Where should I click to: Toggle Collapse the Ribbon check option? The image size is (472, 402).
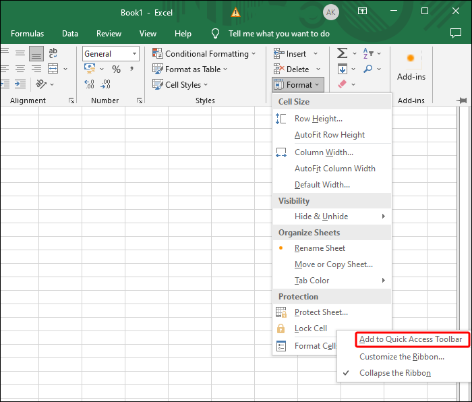click(394, 373)
